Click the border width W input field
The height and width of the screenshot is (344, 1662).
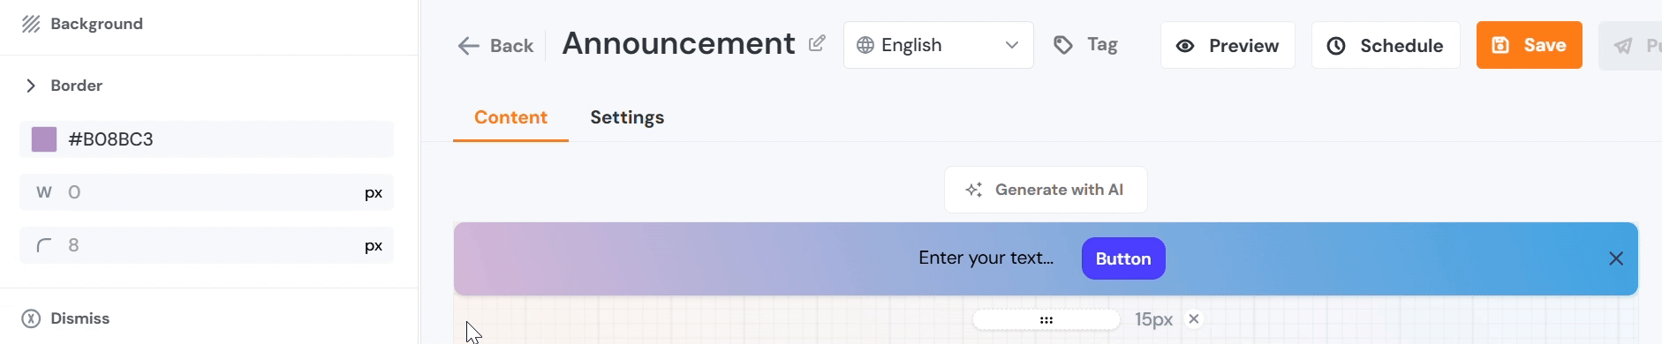pos(207,192)
